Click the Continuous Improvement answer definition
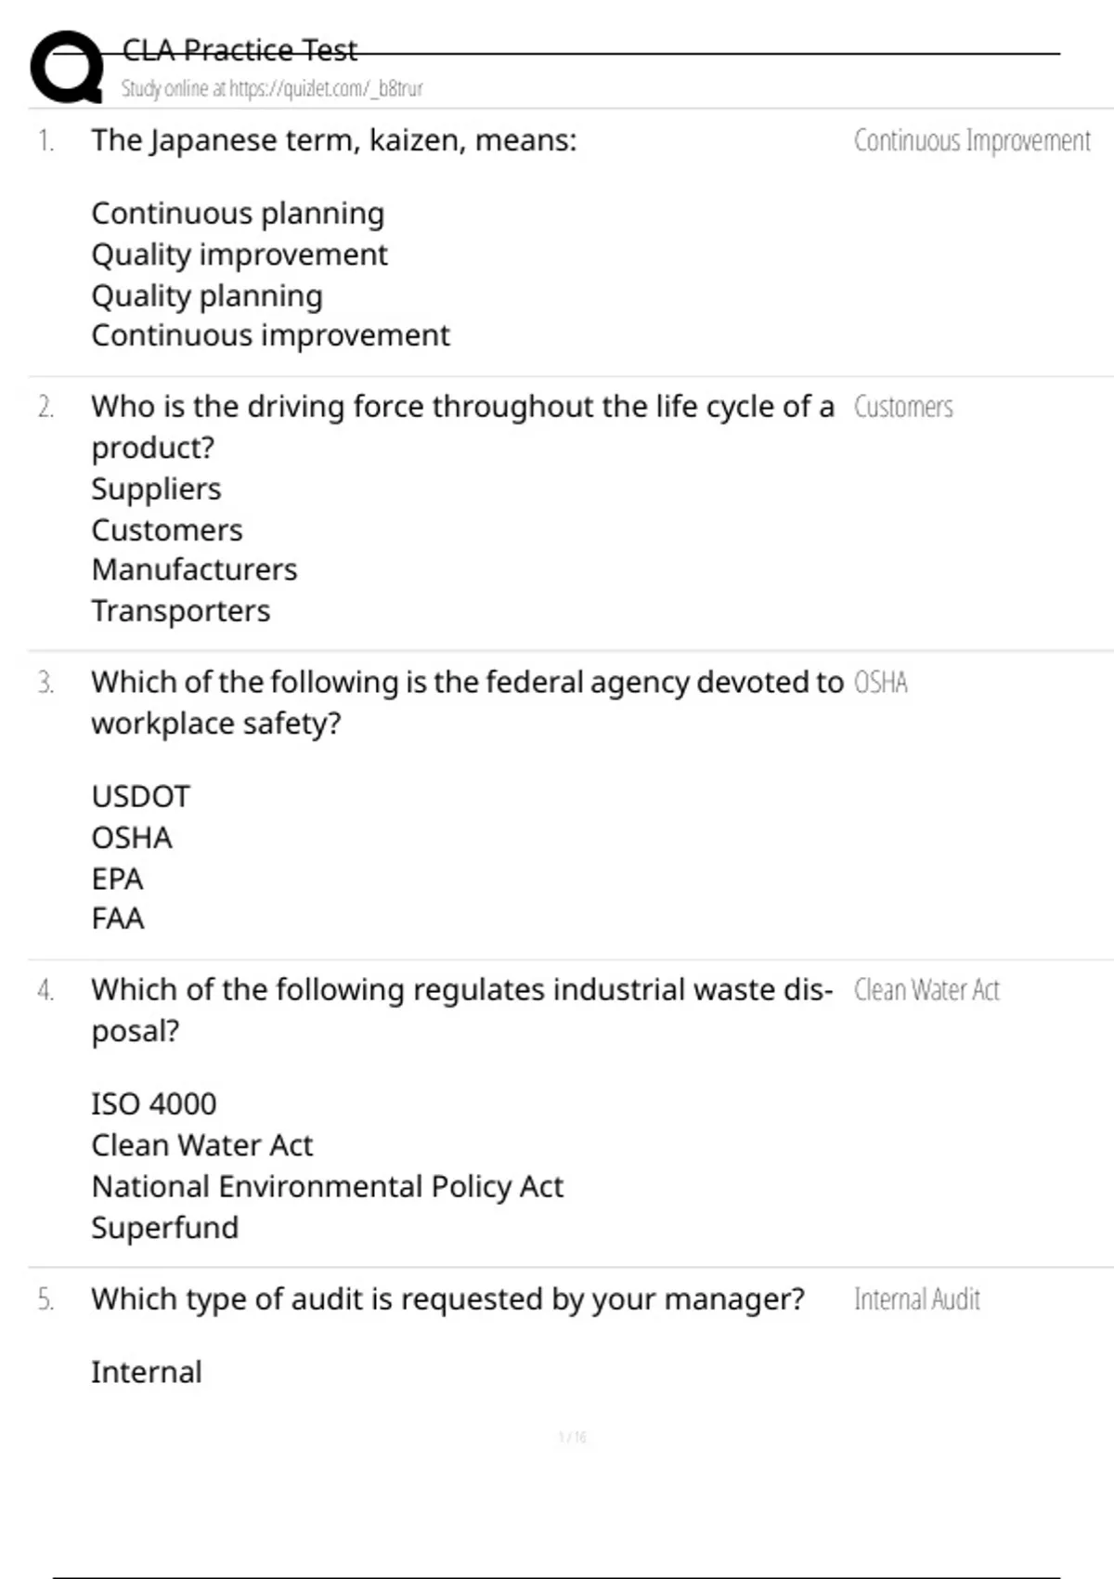This screenshot has width=1114, height=1579. click(x=972, y=140)
